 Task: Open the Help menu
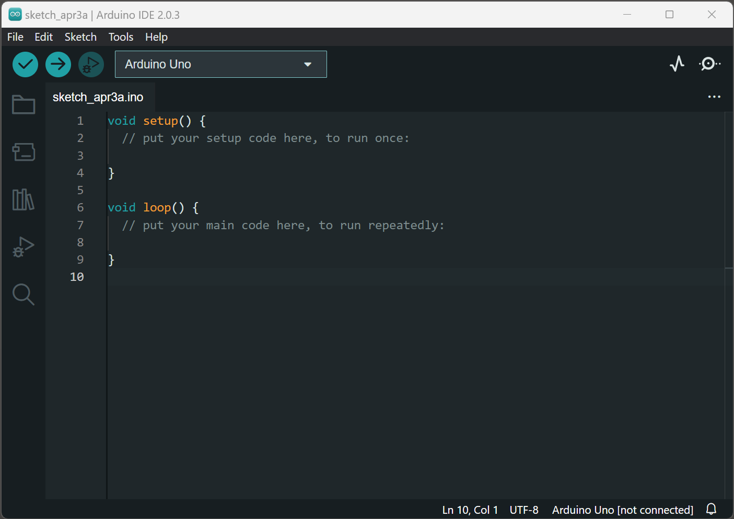pyautogui.click(x=156, y=37)
